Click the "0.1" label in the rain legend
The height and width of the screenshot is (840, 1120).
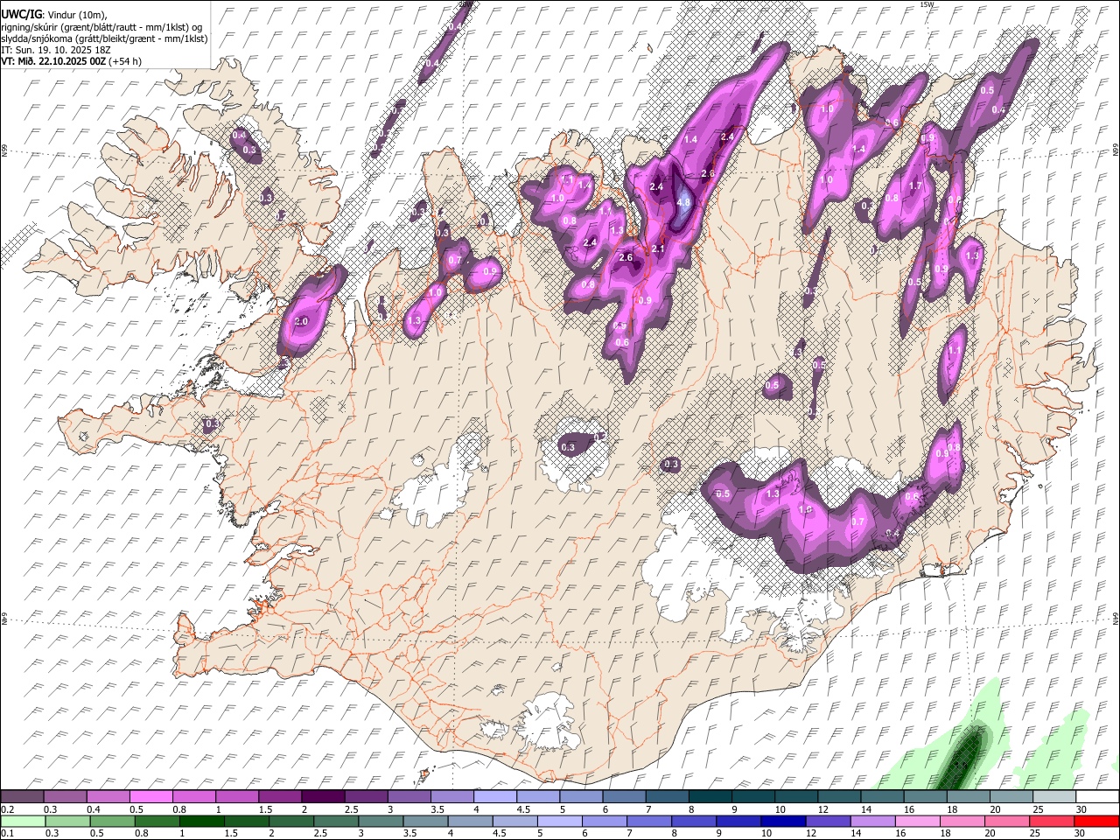click(x=7, y=832)
